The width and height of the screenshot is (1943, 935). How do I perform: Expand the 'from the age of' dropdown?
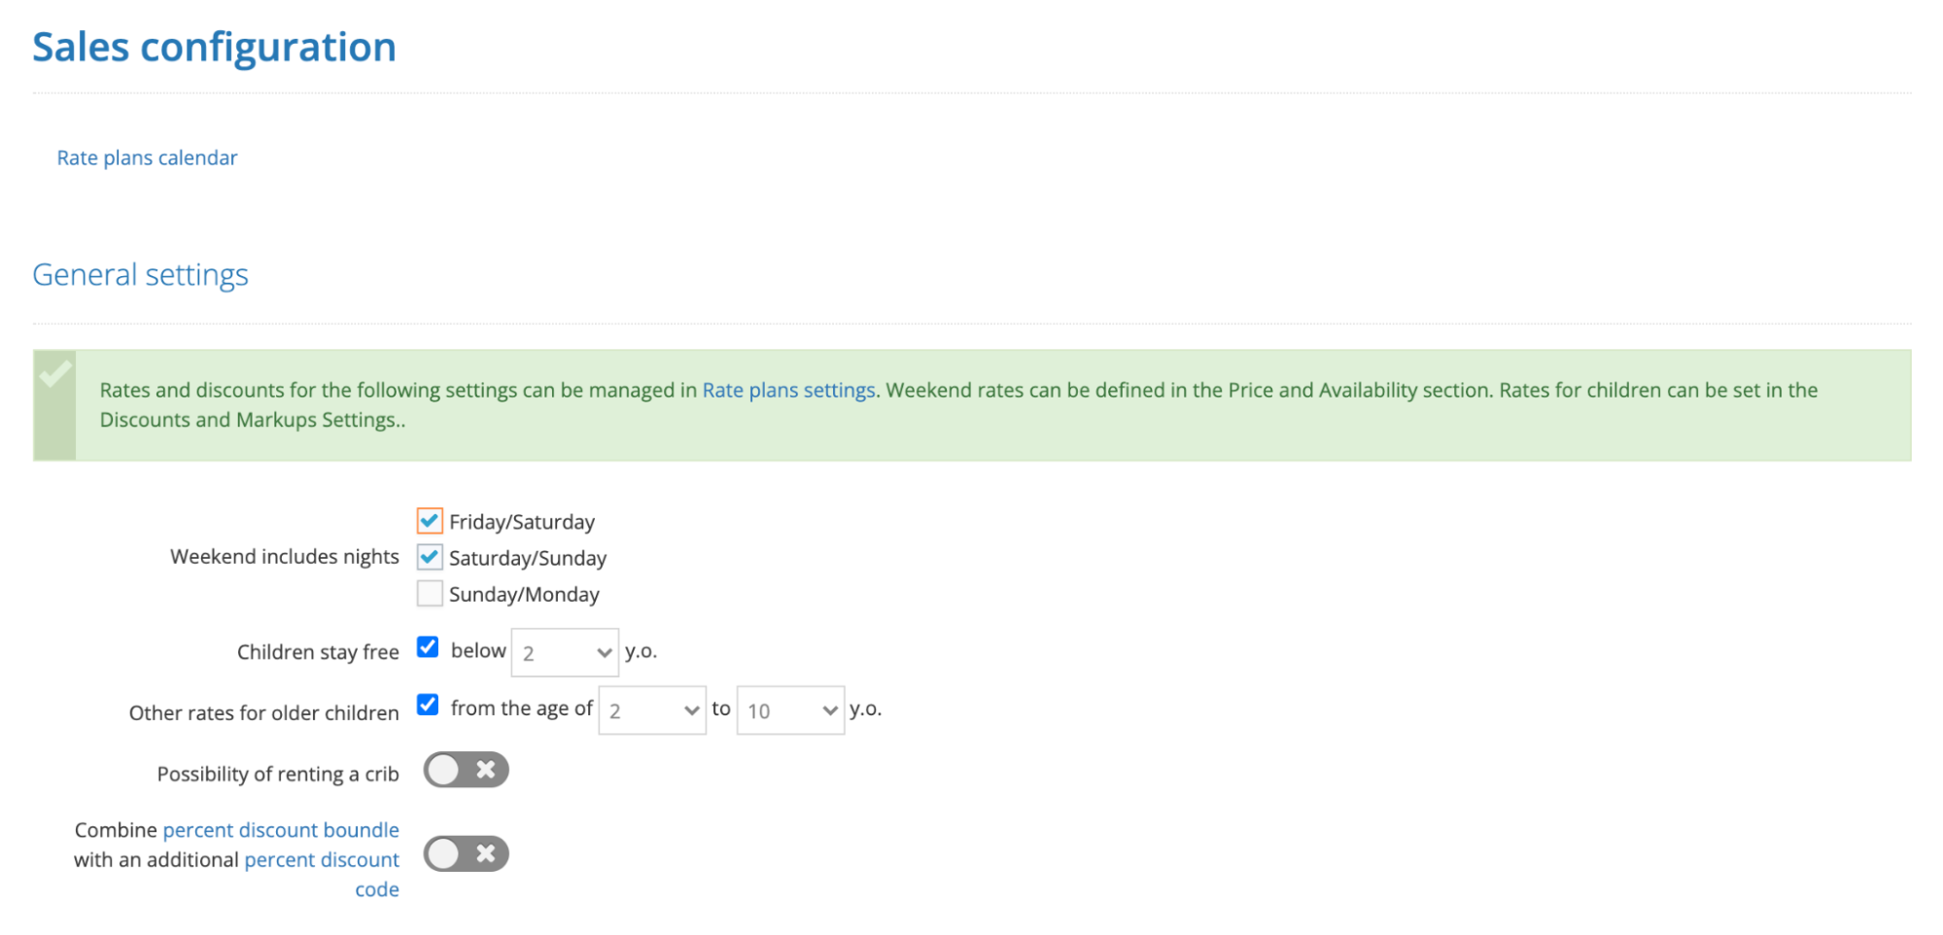[x=652, y=710]
